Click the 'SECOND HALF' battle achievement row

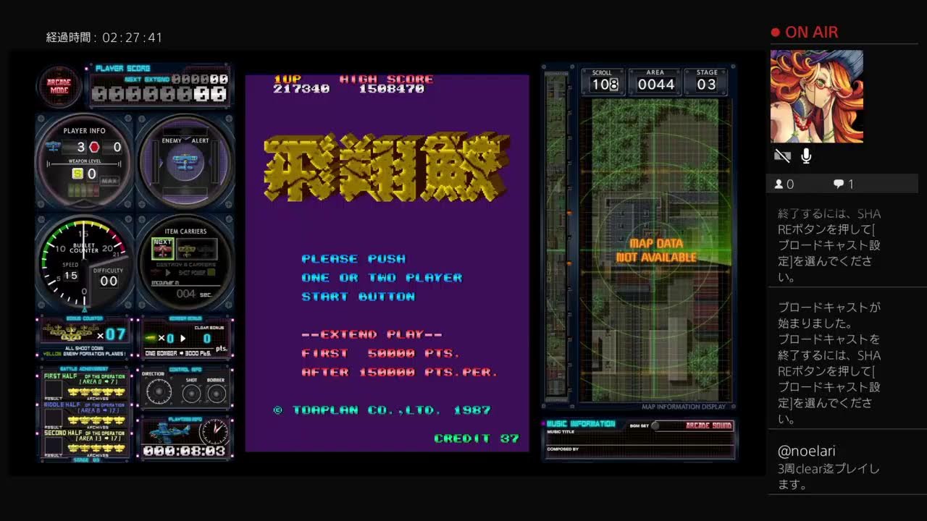(x=85, y=444)
